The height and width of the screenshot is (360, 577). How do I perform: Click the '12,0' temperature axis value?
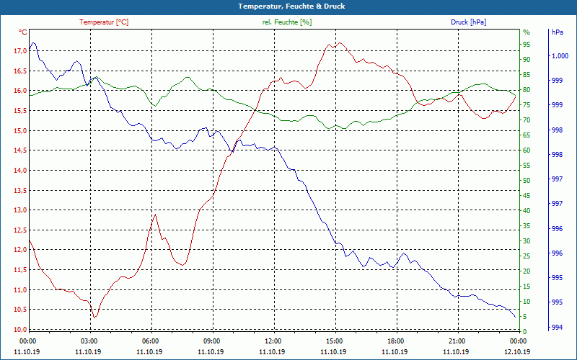click(20, 250)
